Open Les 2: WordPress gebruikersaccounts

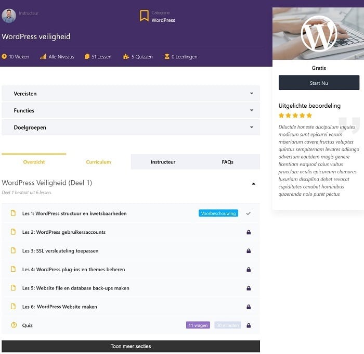[64, 232]
